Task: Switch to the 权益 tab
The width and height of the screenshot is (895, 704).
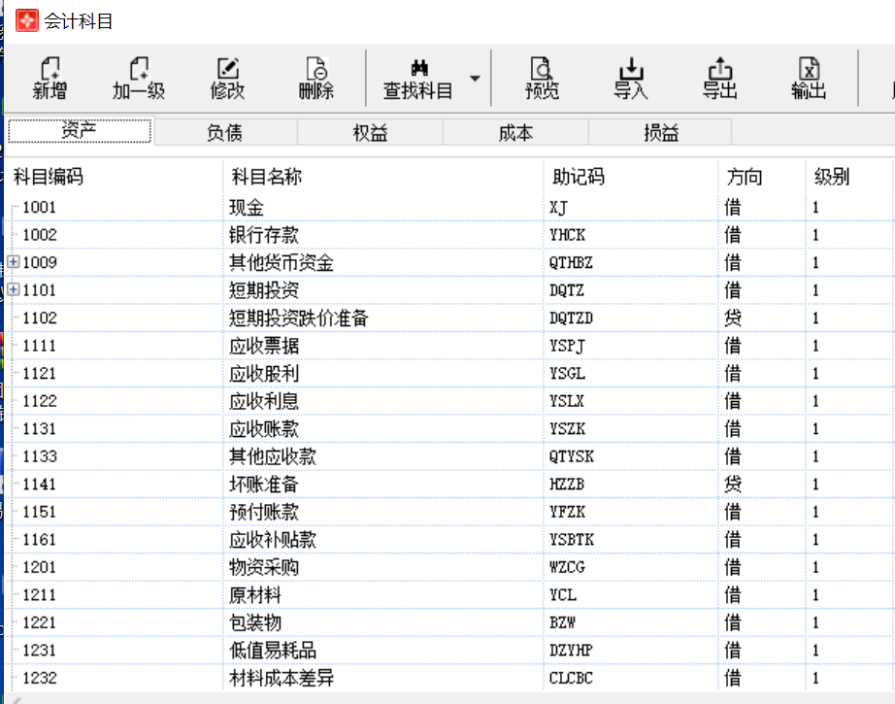Action: coord(370,133)
